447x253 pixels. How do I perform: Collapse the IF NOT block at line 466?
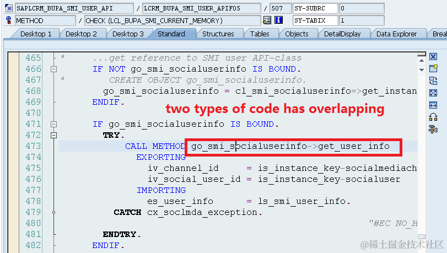point(53,69)
